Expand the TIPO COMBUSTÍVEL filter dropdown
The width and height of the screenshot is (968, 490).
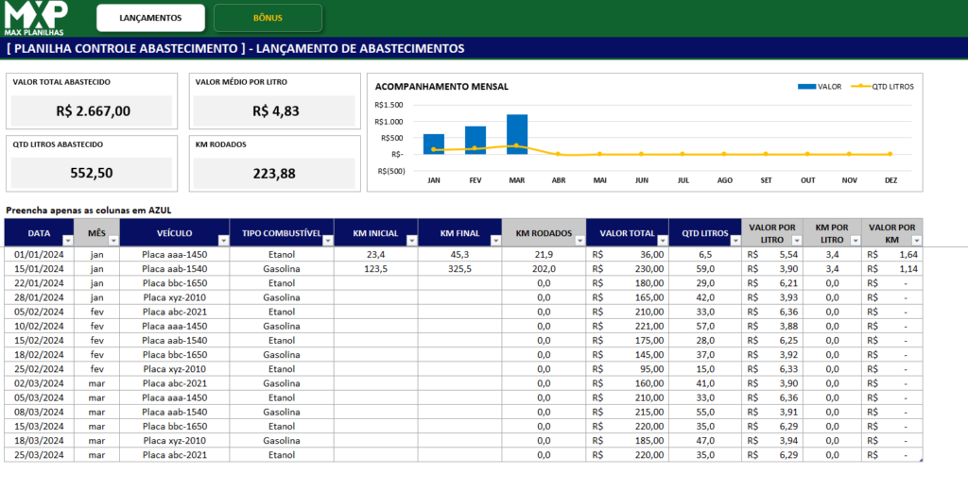(328, 241)
